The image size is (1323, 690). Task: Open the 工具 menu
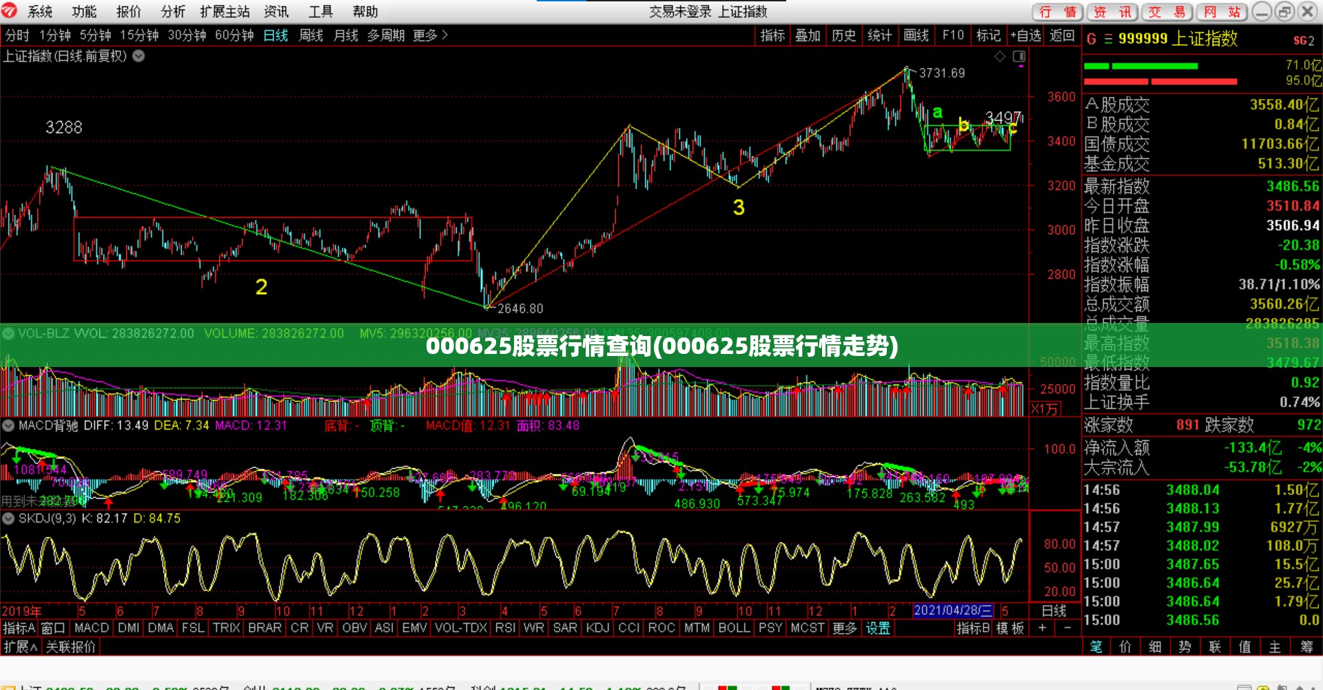320,12
